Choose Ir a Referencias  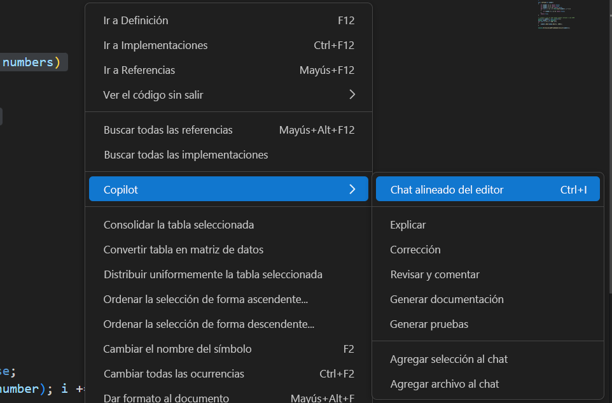click(139, 70)
